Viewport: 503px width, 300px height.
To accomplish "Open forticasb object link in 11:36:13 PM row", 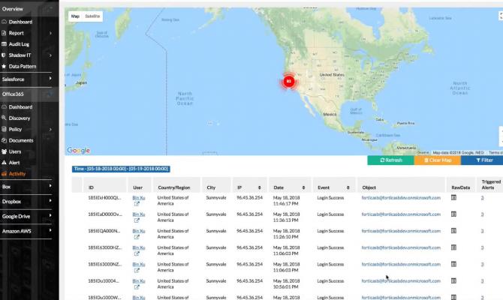I will coord(401,214).
